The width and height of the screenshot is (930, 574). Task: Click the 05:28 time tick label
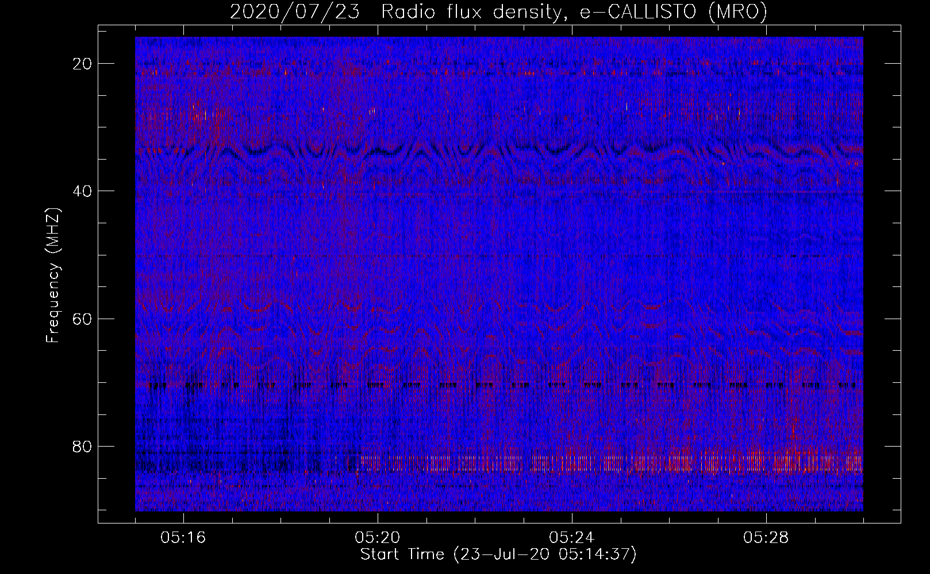pyautogui.click(x=766, y=538)
